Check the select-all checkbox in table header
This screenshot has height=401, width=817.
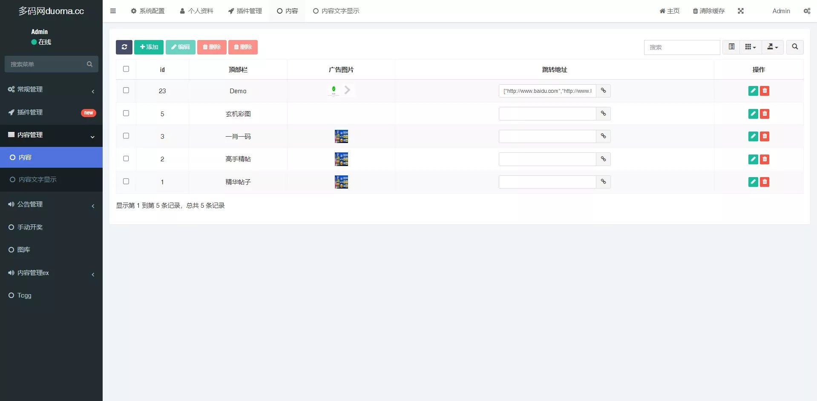126,69
